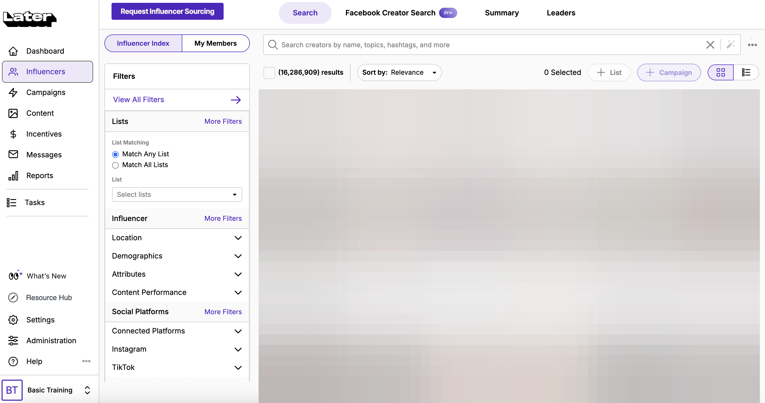Viewport: 765px width, 403px height.
Task: Click the search magnifier icon
Action: coord(273,45)
